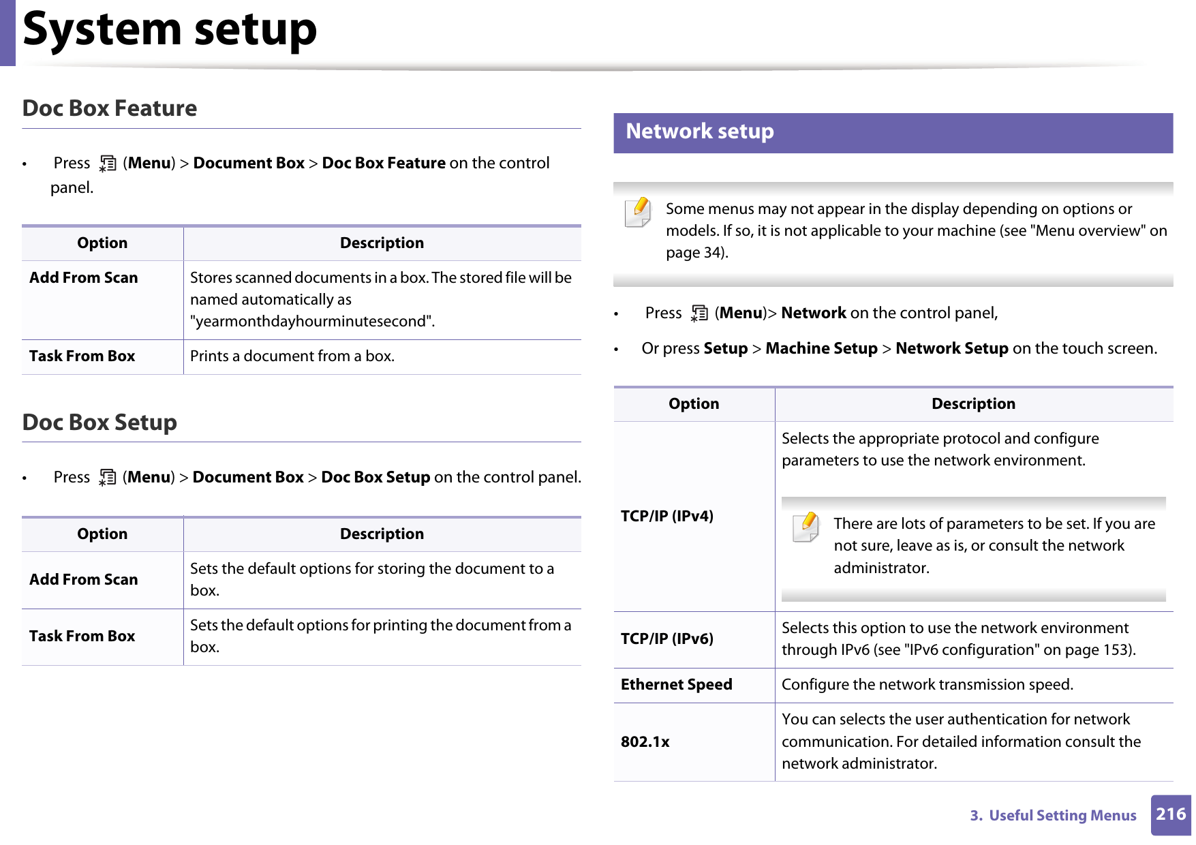Toggle the Ethernet Speed setting row
Screen dimensions: 1196x845
click(676, 684)
